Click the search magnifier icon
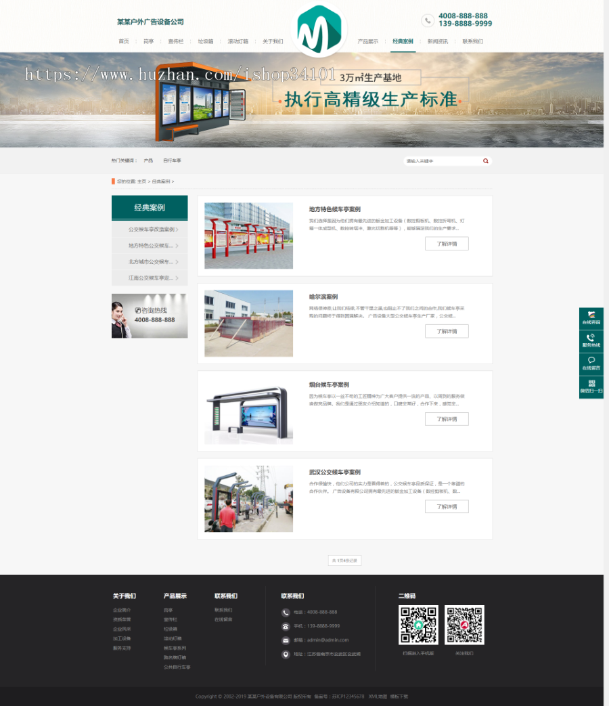Screen dimensions: 609x706 click(485, 160)
